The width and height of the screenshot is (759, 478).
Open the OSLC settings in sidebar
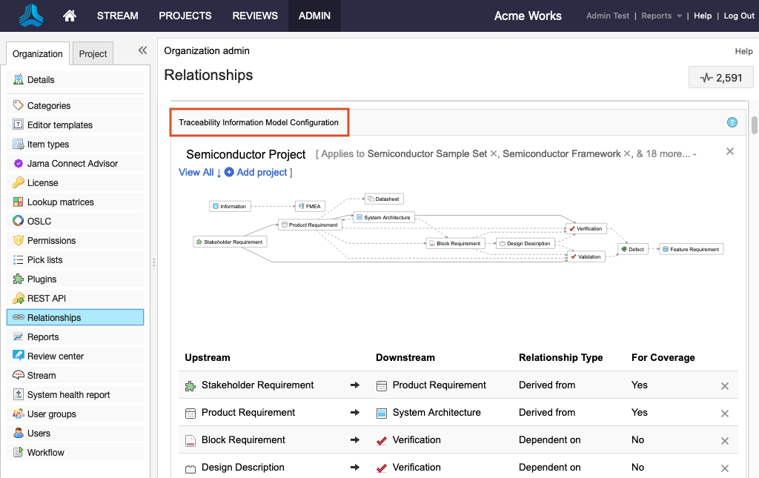pos(39,222)
